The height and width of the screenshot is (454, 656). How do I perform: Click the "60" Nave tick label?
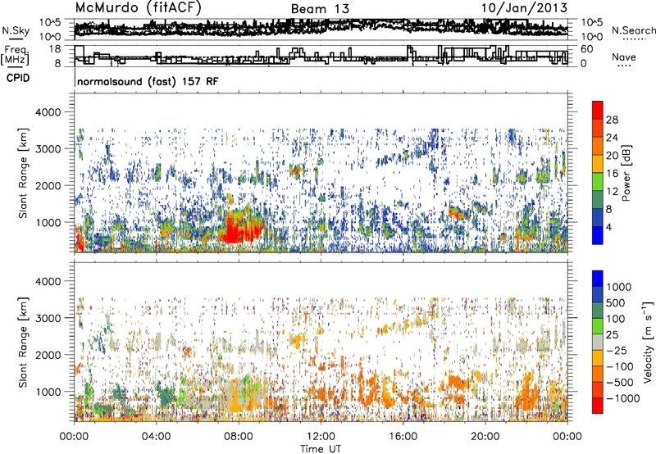click(586, 49)
